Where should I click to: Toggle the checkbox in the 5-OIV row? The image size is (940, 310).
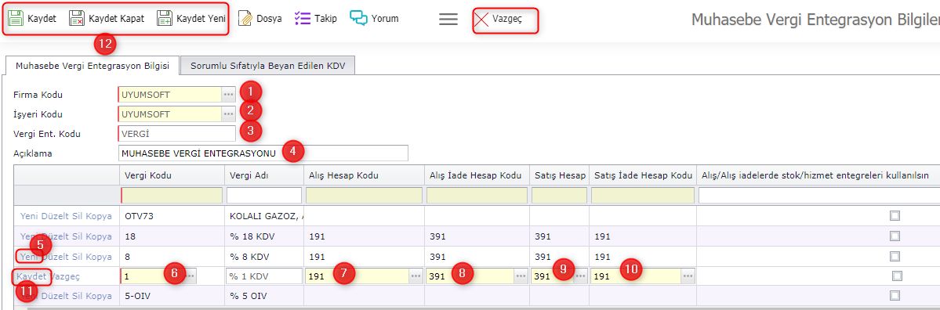895,296
